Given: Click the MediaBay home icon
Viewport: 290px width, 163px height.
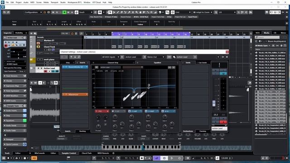Looking at the screenshot, I should (260, 41).
